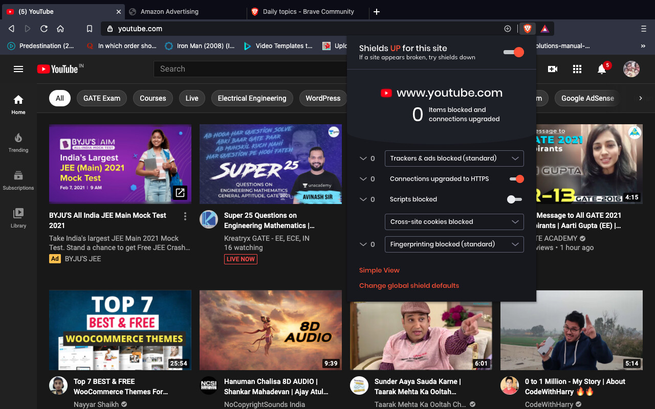Switch to the Amazon Advertising tab
Screen dimensions: 655x409
(x=185, y=11)
